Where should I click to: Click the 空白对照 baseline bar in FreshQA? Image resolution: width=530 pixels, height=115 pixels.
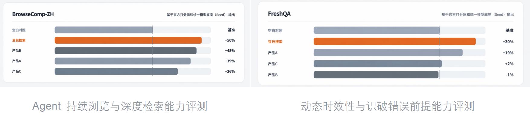[377, 30]
